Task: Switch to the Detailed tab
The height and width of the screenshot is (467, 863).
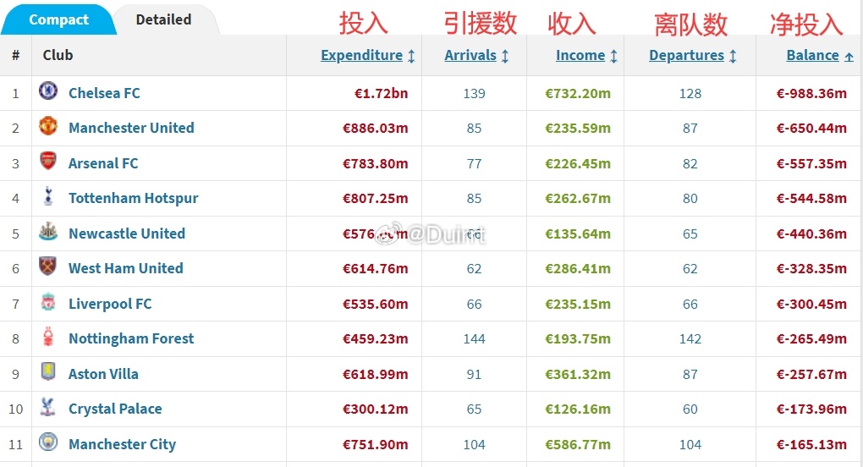Action: coord(164,19)
